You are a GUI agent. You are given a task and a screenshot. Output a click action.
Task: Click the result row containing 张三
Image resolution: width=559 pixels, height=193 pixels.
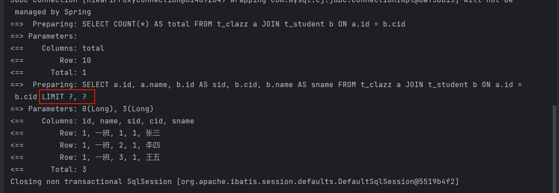(x=110, y=133)
